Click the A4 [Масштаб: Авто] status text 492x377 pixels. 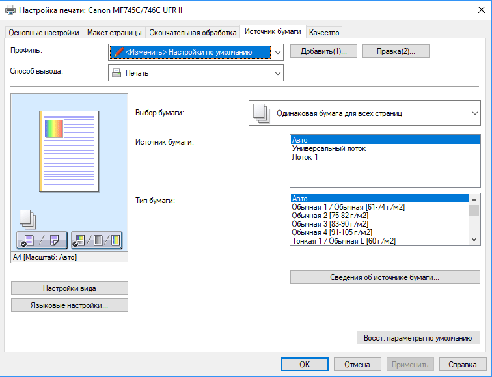tap(44, 257)
